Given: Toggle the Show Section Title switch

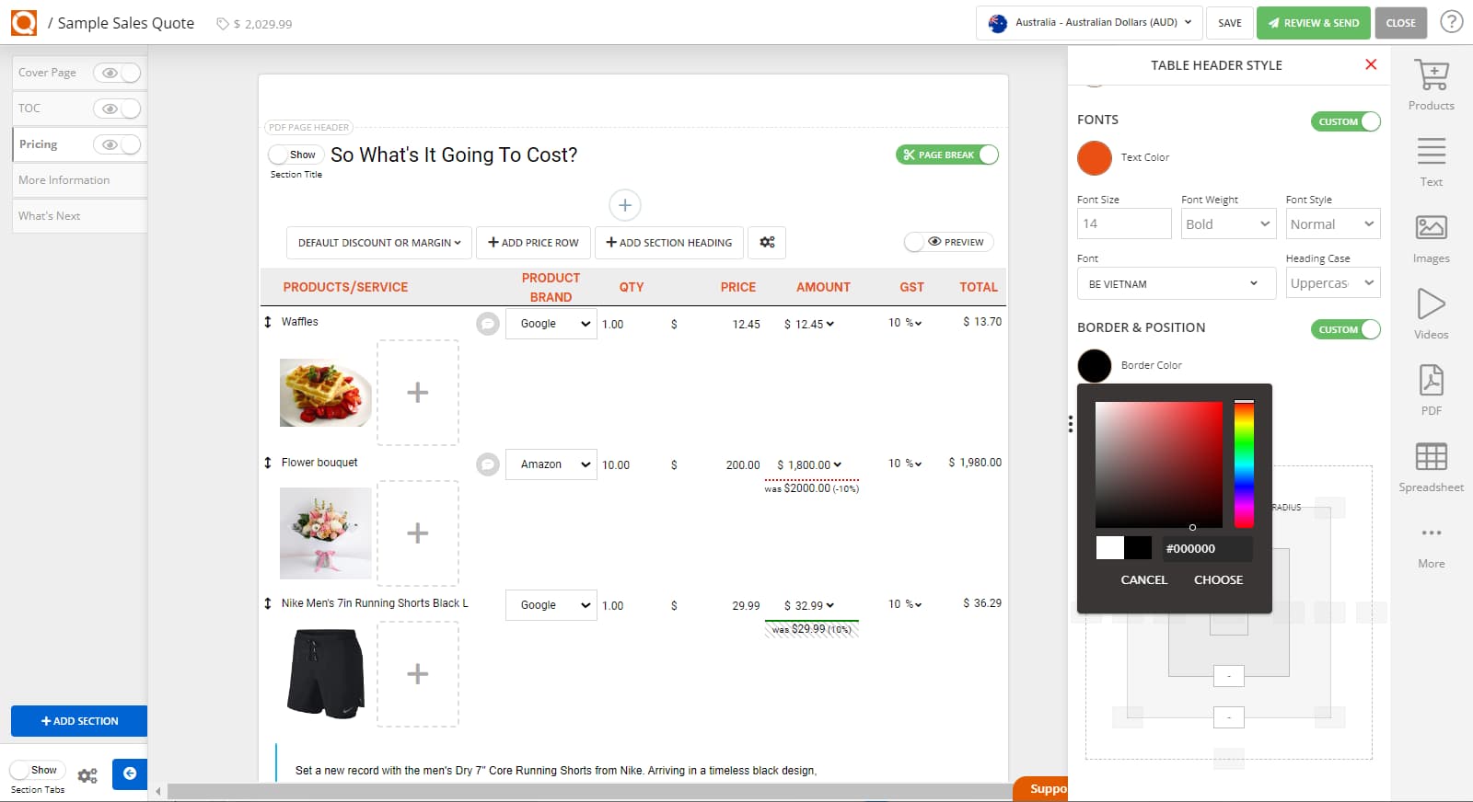Looking at the screenshot, I should pyautogui.click(x=296, y=155).
